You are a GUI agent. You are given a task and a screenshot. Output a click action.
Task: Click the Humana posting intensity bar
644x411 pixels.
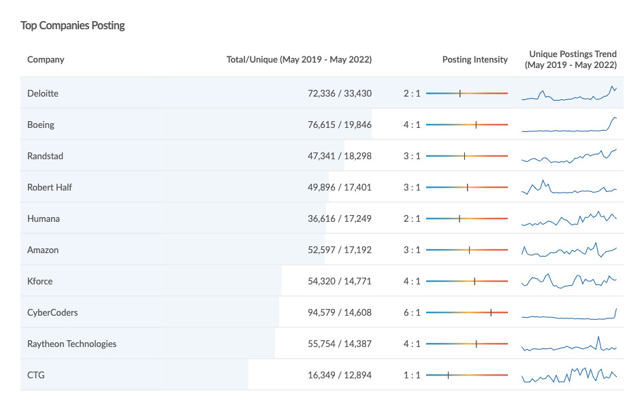467,218
